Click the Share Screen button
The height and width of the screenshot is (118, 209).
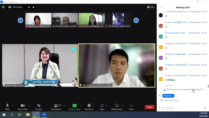(x=74, y=107)
